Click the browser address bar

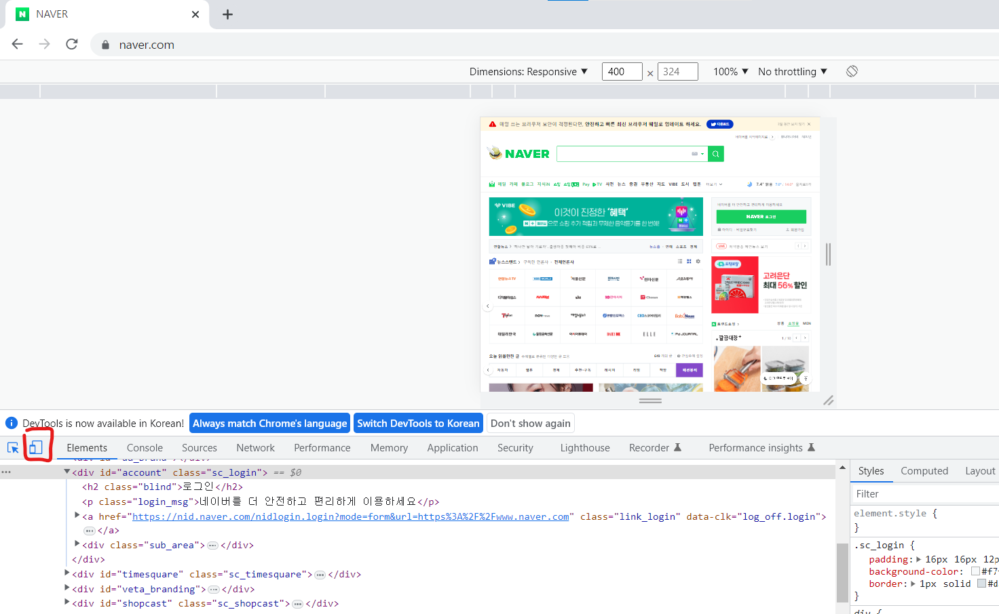[543, 45]
